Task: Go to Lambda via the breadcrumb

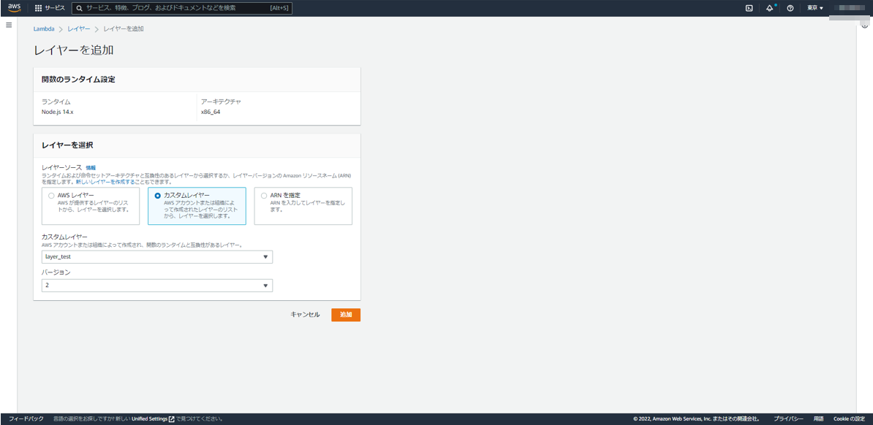Action: click(43, 28)
